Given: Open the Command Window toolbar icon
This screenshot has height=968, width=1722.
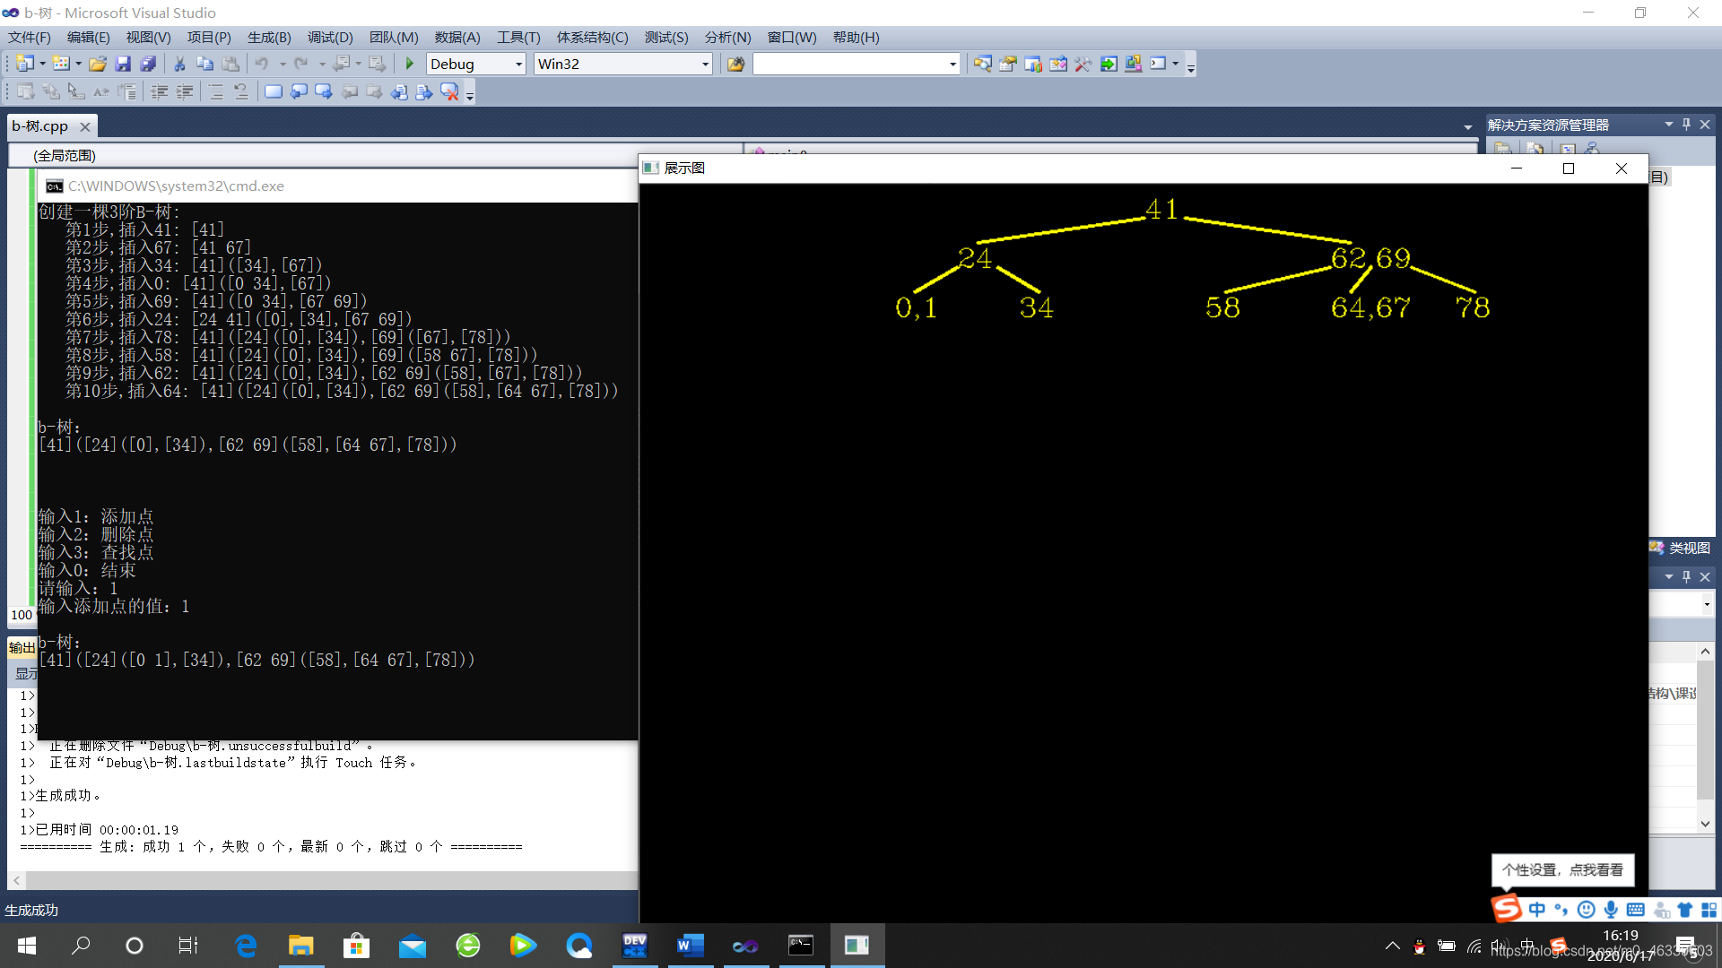Looking at the screenshot, I should click(1158, 64).
